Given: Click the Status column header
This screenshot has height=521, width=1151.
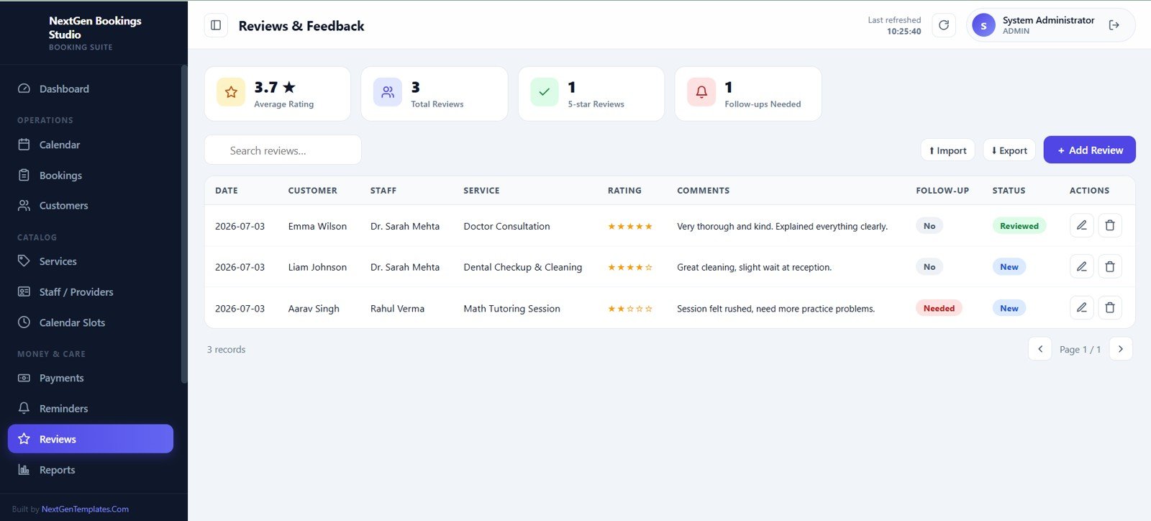Looking at the screenshot, I should pyautogui.click(x=1009, y=191).
